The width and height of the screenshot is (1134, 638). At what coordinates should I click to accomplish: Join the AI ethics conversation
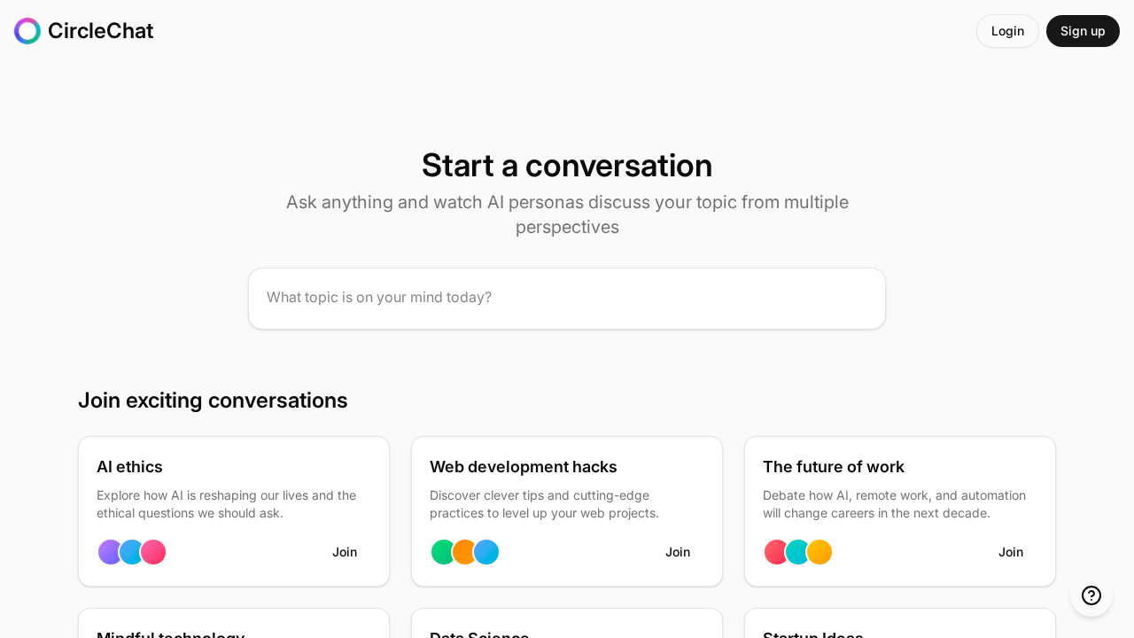click(x=345, y=552)
